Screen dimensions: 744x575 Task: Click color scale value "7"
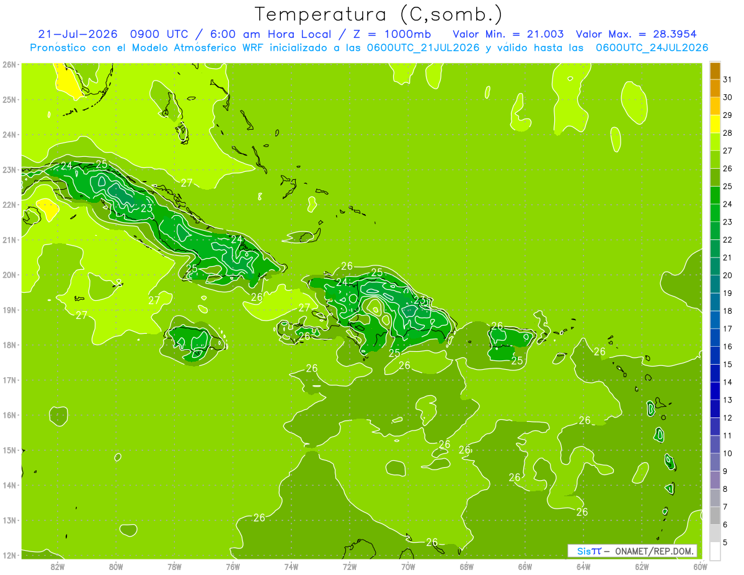[x=725, y=507]
